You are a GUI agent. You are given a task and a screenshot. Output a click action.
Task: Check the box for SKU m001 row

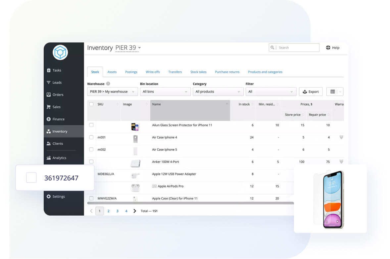[91, 137]
